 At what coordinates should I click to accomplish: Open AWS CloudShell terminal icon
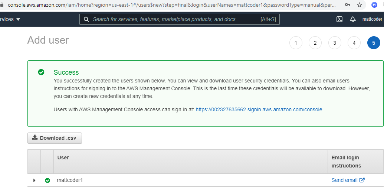coord(339,19)
